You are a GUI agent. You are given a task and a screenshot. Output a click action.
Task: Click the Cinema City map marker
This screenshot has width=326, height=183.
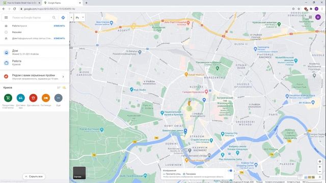(x=223, y=134)
